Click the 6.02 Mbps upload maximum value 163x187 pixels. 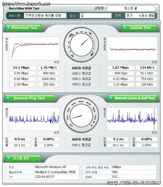[x=121, y=79]
